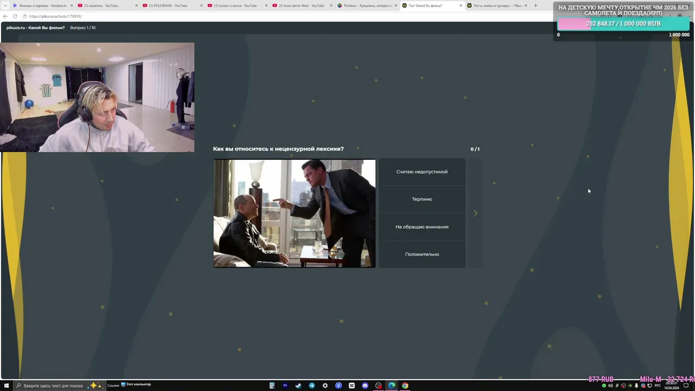Close the POLICEMAN YouTube tab
The height and width of the screenshot is (391, 695).
201,5
